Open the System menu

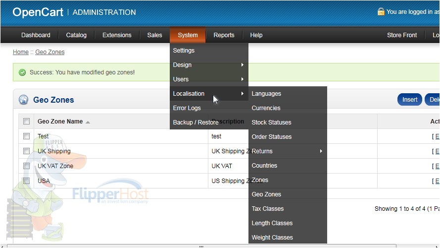pyautogui.click(x=188, y=35)
